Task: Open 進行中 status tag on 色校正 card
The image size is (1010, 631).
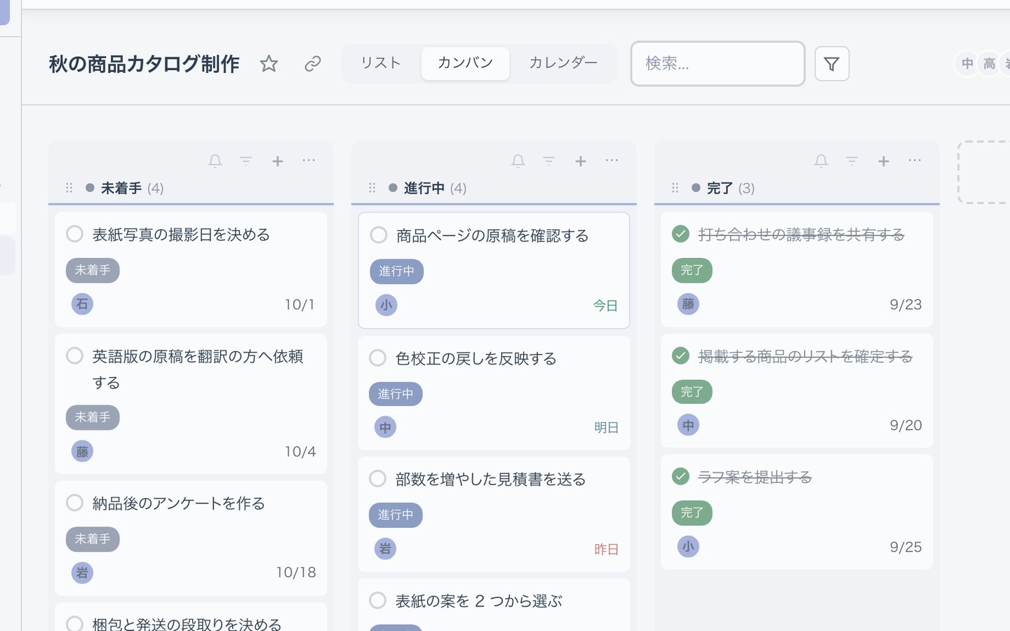Action: [x=396, y=394]
